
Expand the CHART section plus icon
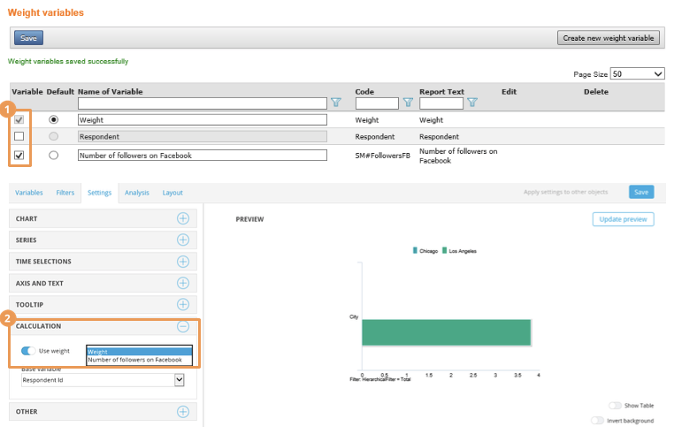pos(183,218)
